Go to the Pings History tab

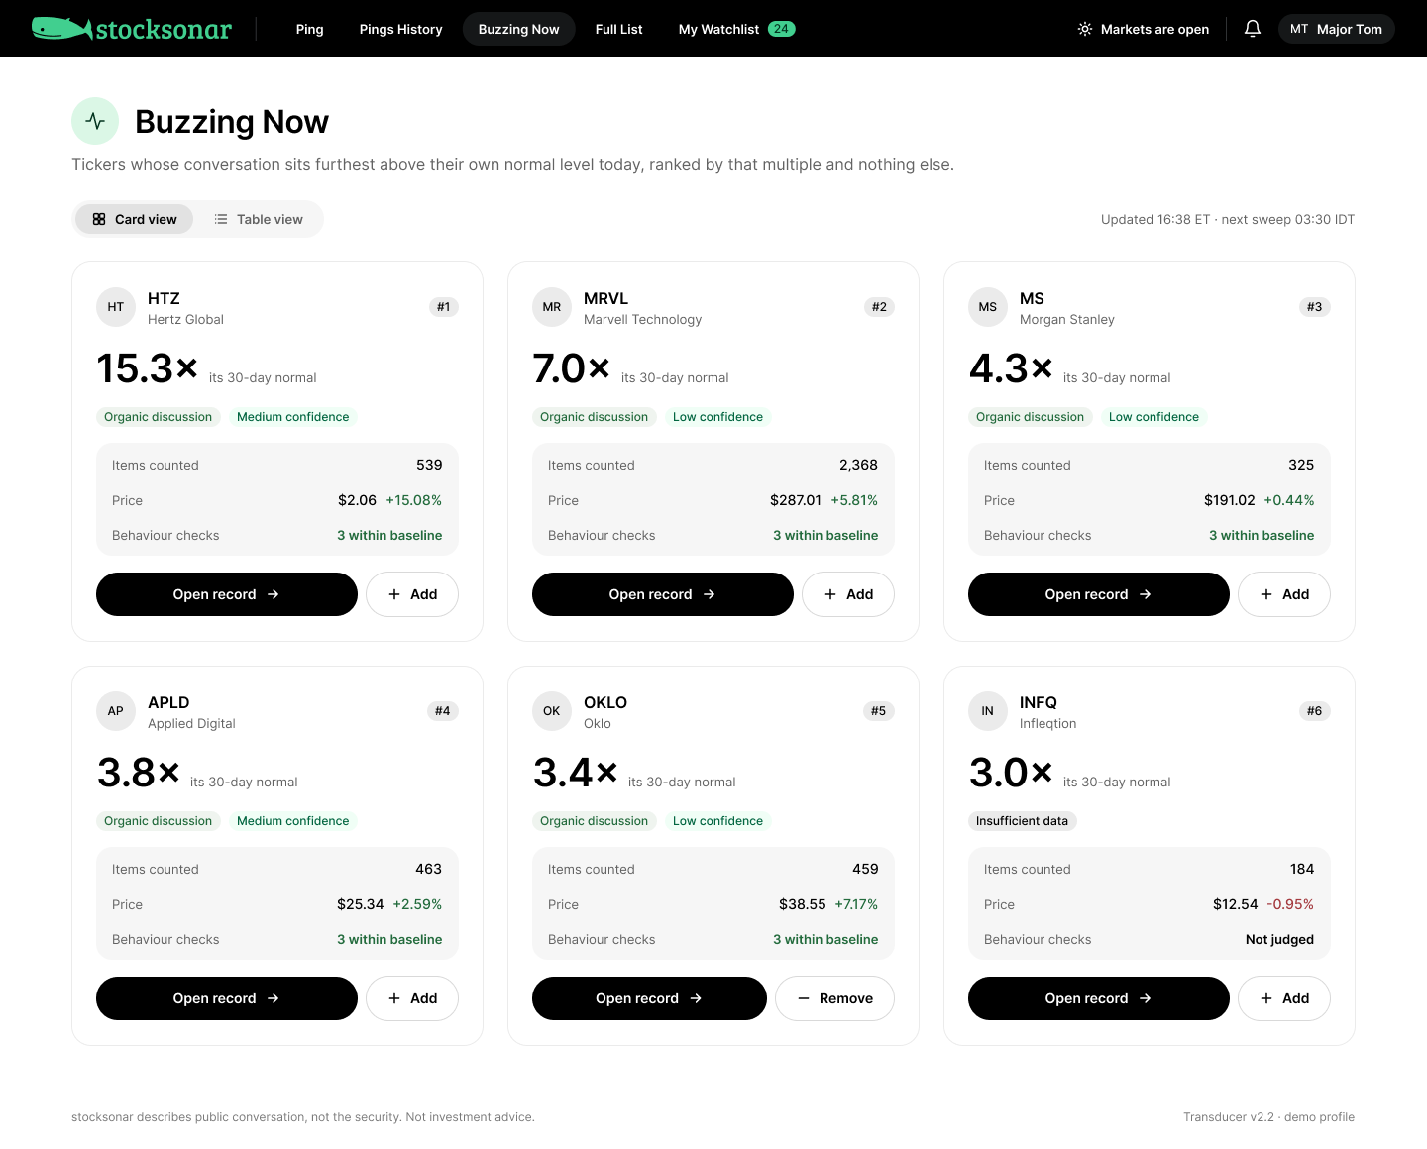pos(400,29)
